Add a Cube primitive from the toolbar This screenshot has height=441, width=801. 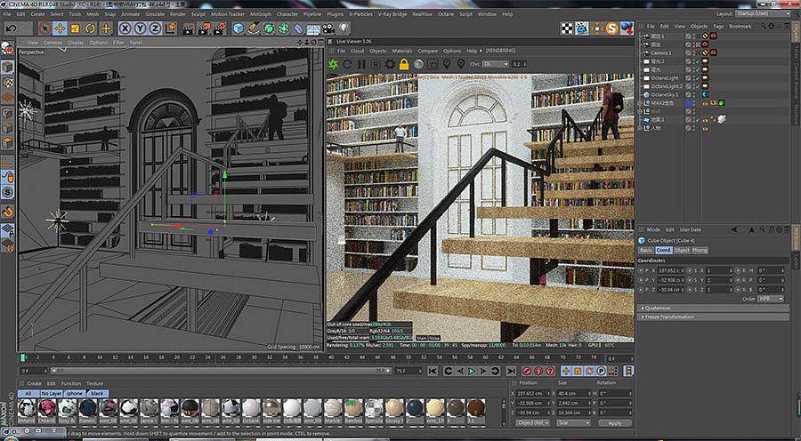[x=239, y=28]
